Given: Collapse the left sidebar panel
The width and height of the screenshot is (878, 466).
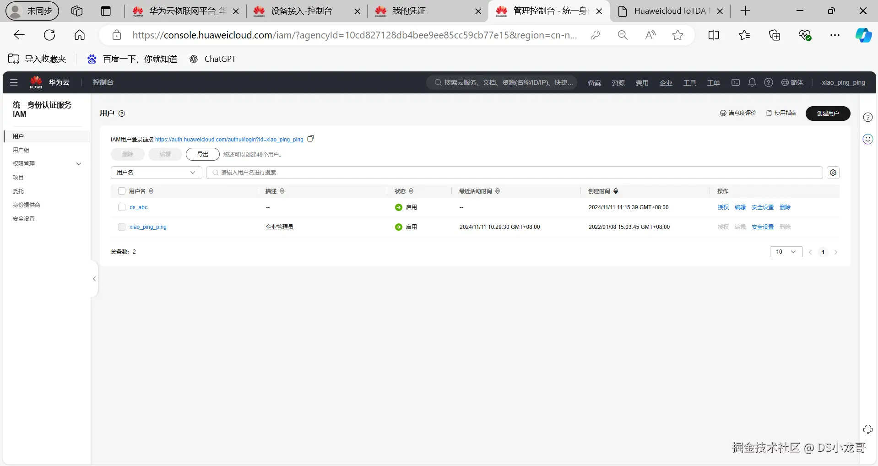Looking at the screenshot, I should [x=94, y=279].
